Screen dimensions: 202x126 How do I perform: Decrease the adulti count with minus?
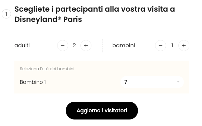click(63, 46)
